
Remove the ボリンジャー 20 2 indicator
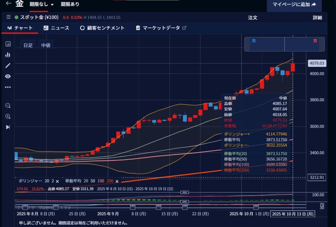57,181
